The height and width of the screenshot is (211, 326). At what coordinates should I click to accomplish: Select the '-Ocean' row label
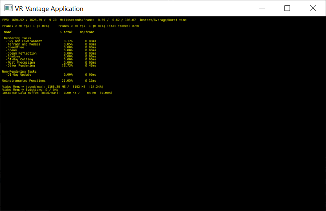(11, 50)
